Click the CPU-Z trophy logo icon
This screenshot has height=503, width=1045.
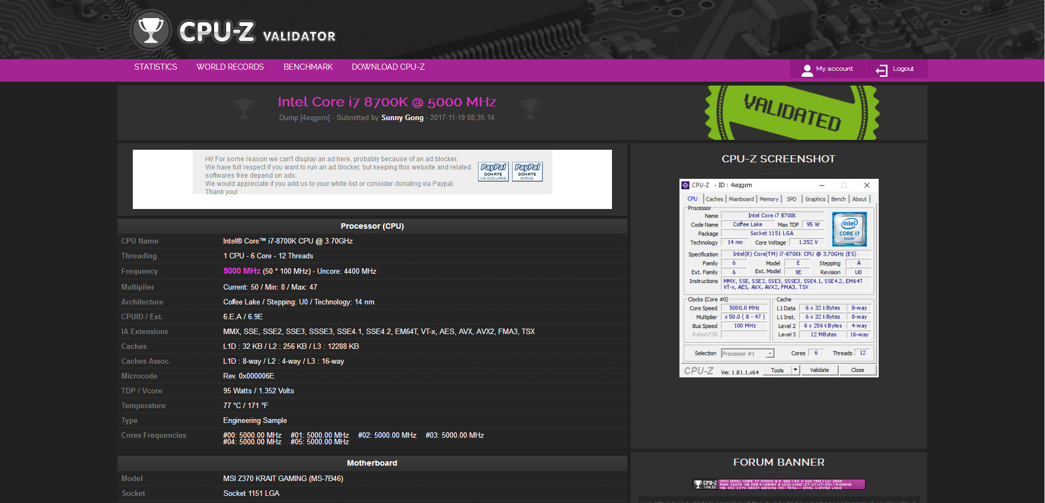(151, 31)
